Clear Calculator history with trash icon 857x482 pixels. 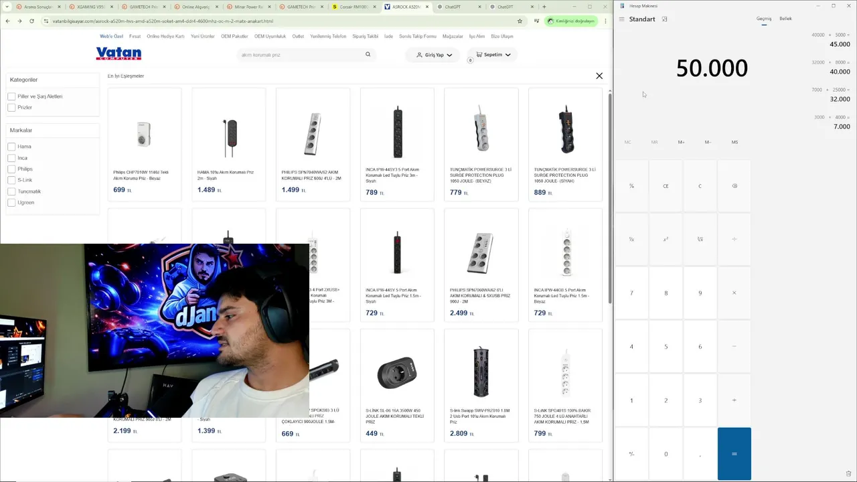pyautogui.click(x=848, y=474)
